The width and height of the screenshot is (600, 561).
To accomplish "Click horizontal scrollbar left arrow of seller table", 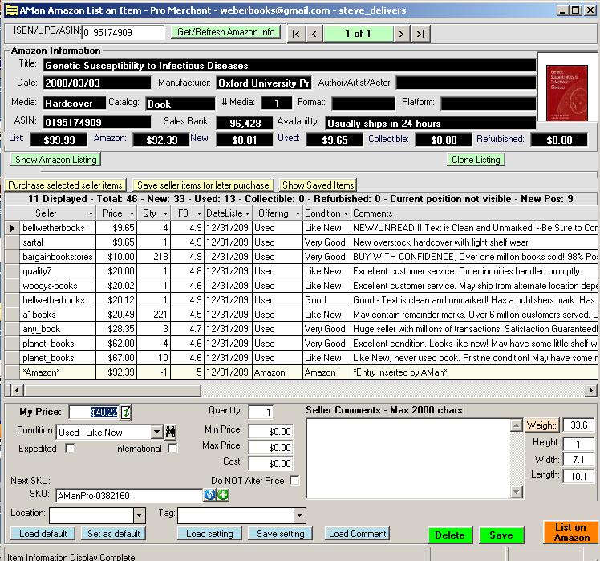I will [x=15, y=391].
